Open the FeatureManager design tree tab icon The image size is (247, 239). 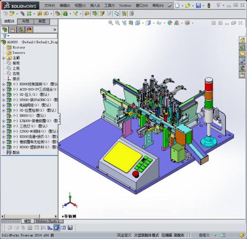tap(5, 30)
